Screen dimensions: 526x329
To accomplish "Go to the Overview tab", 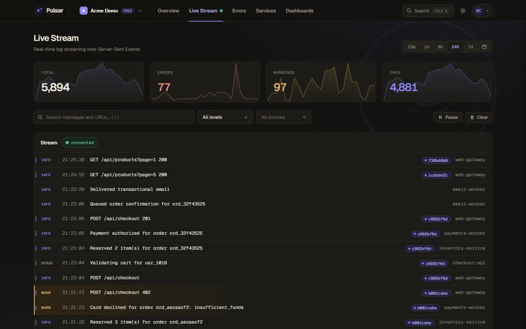I will coord(168,11).
